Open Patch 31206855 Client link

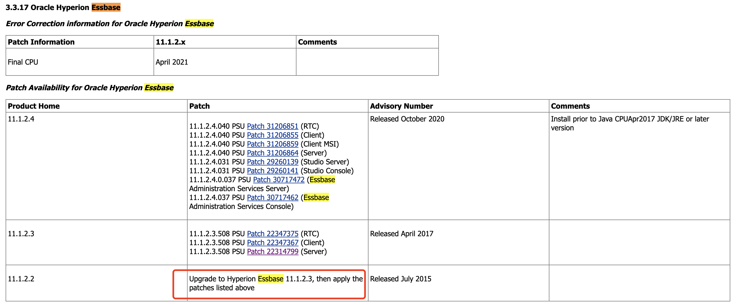click(x=272, y=135)
